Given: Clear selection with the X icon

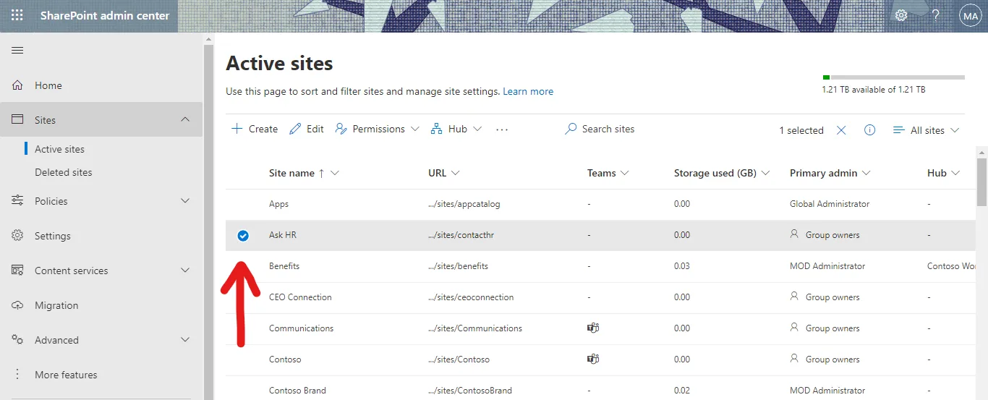Looking at the screenshot, I should [x=841, y=130].
